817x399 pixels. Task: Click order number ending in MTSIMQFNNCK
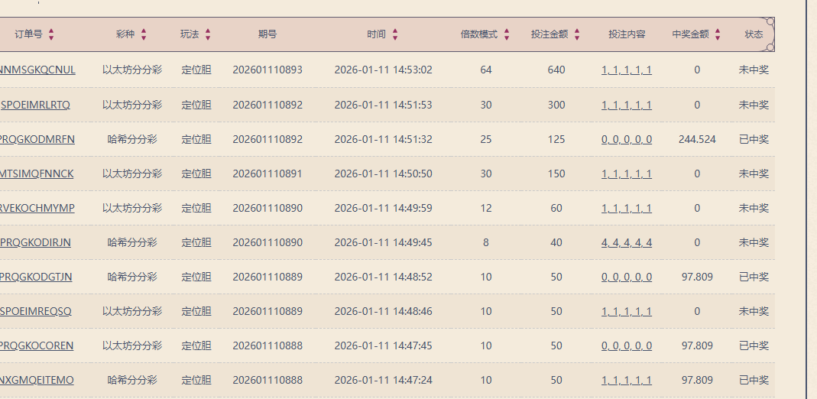click(37, 174)
